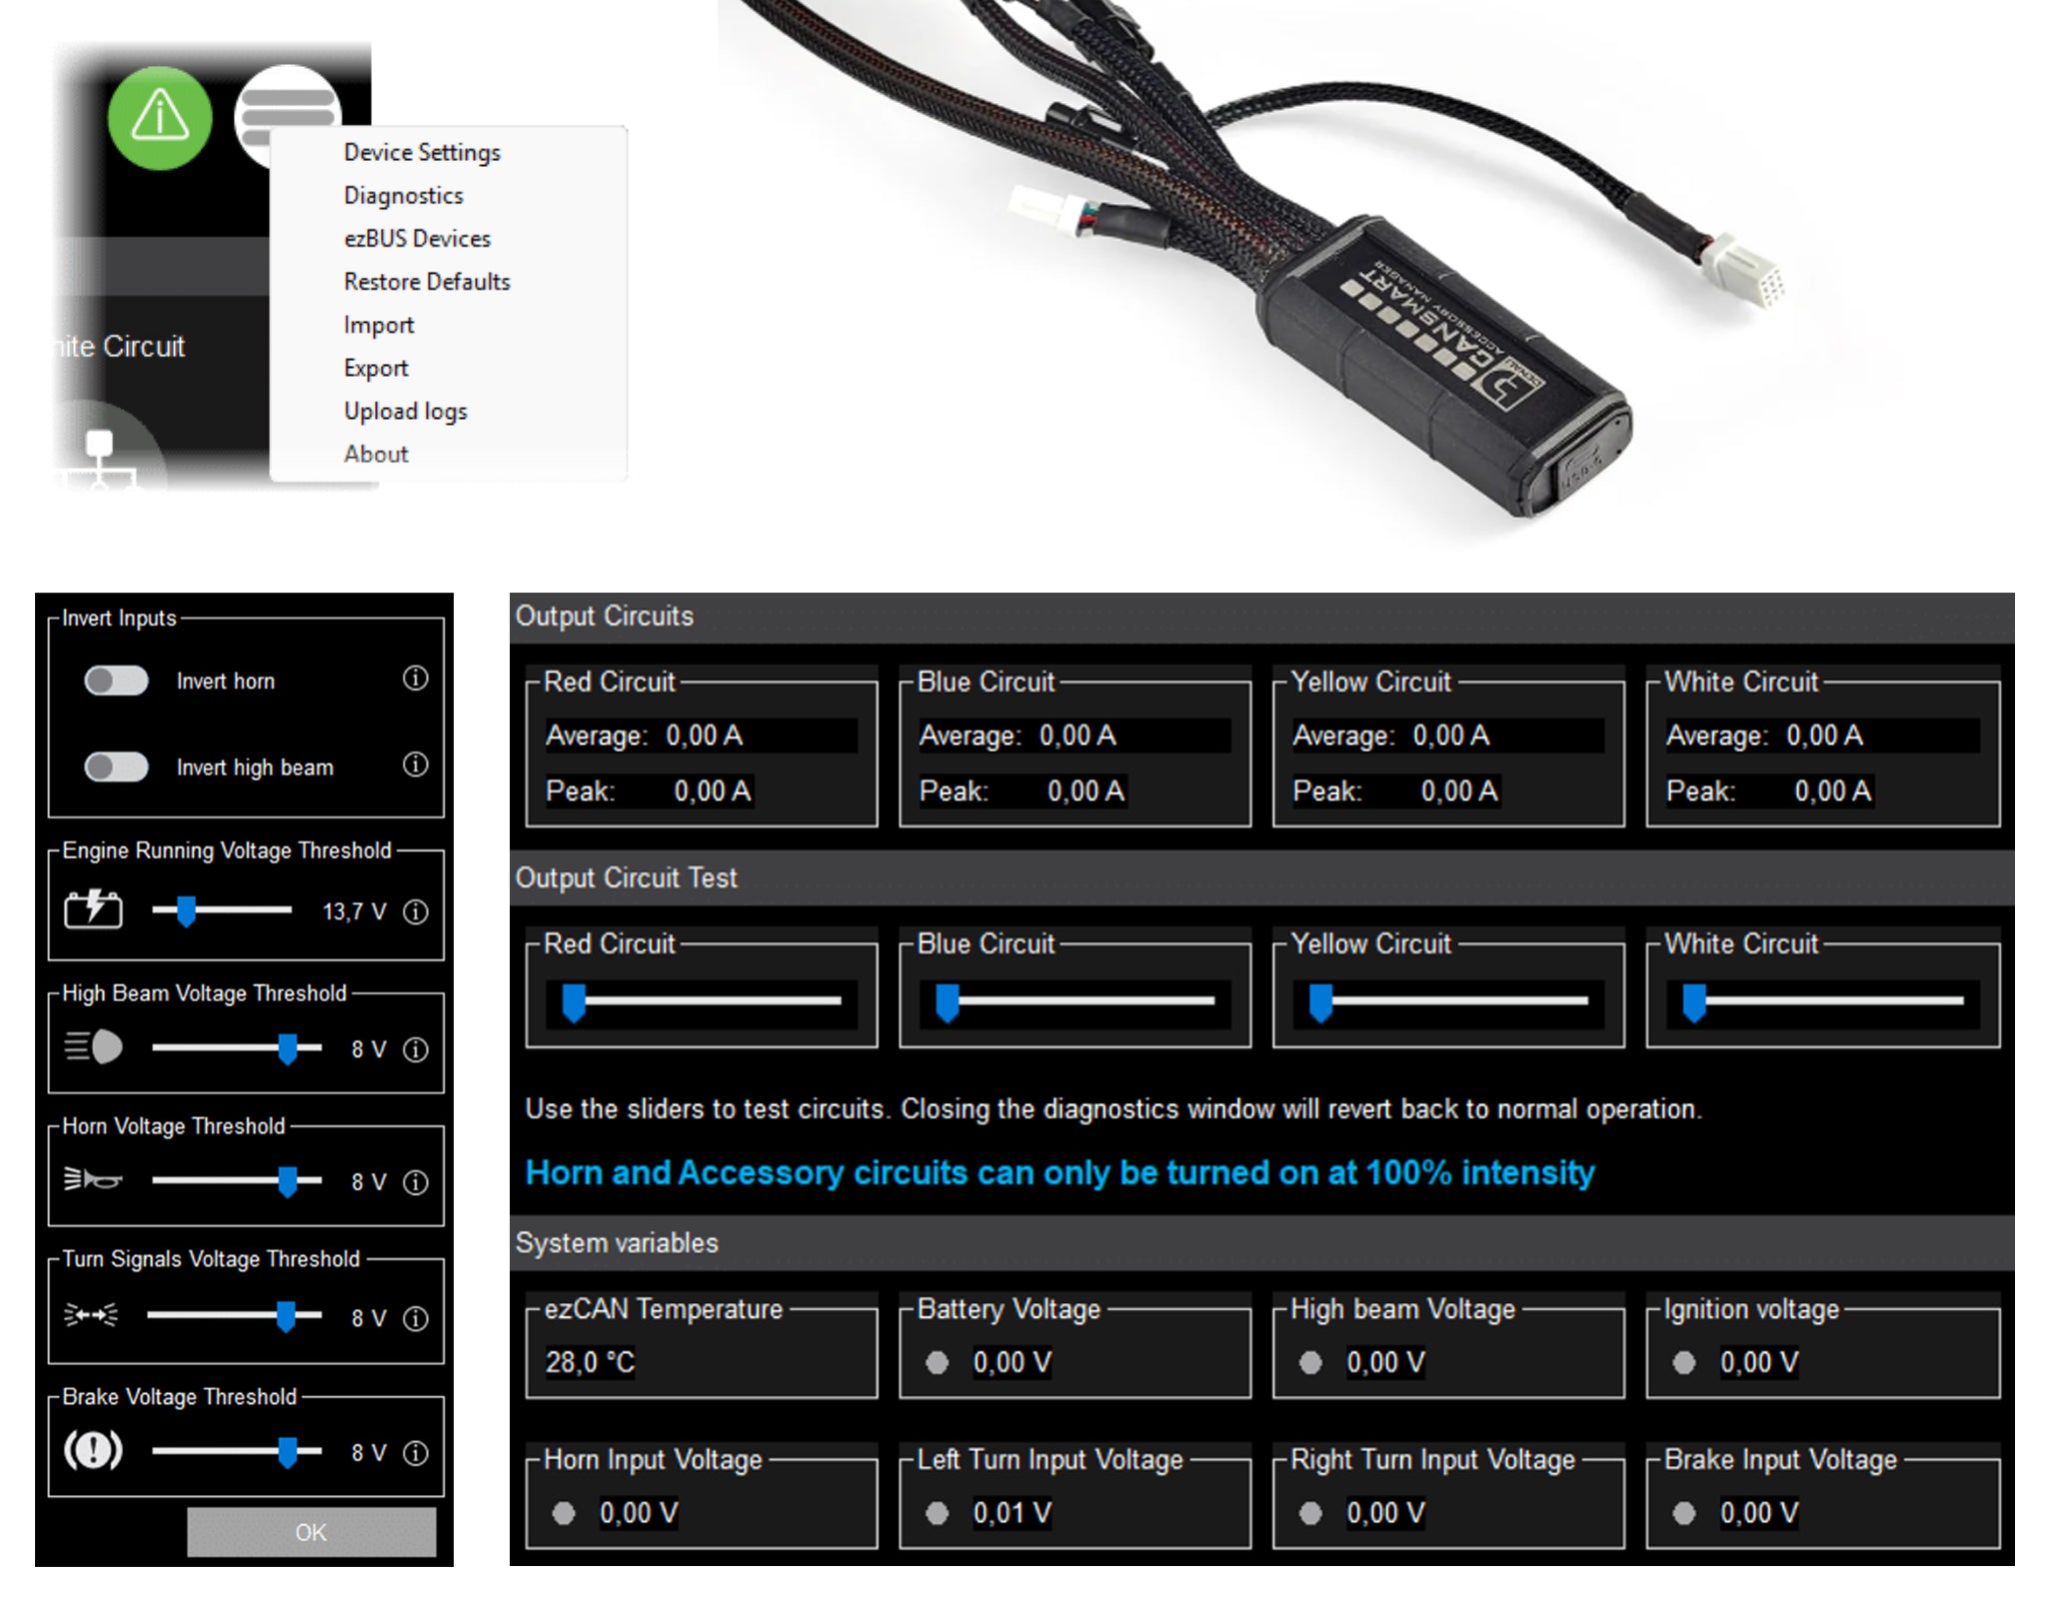This screenshot has width=2047, height=1599.
Task: Click info icon for Engine Running Voltage Threshold
Action: (x=415, y=911)
